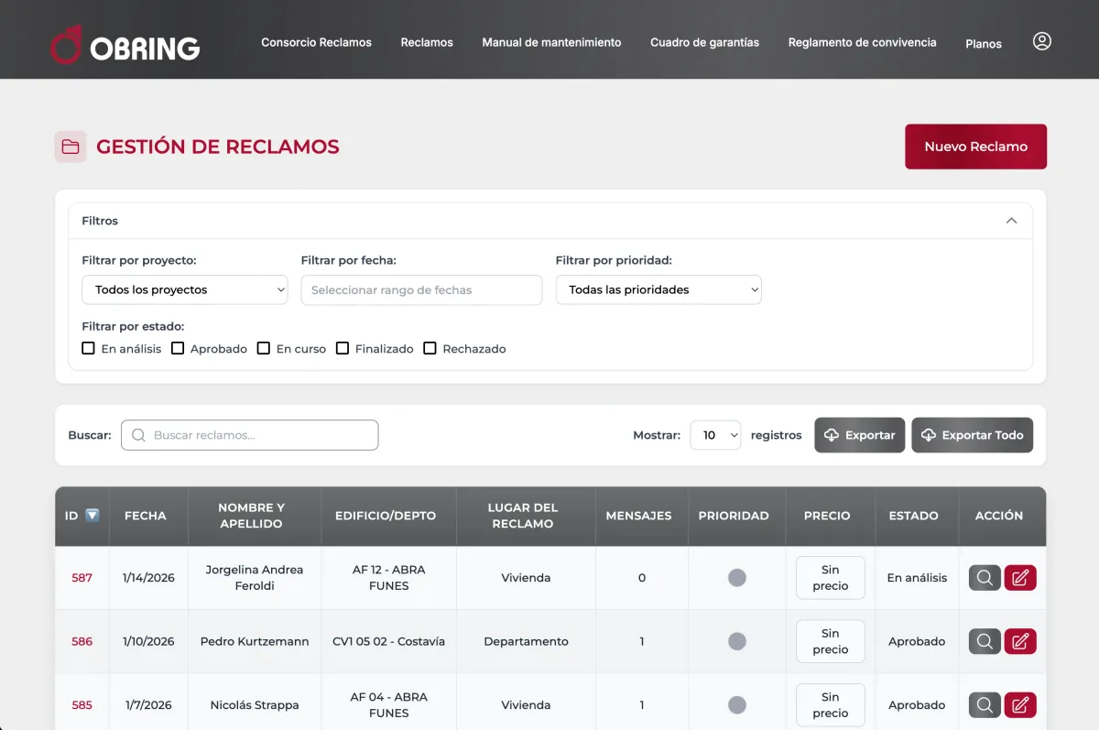
Task: Edit claim 585 with the pencil icon
Action: (1020, 705)
